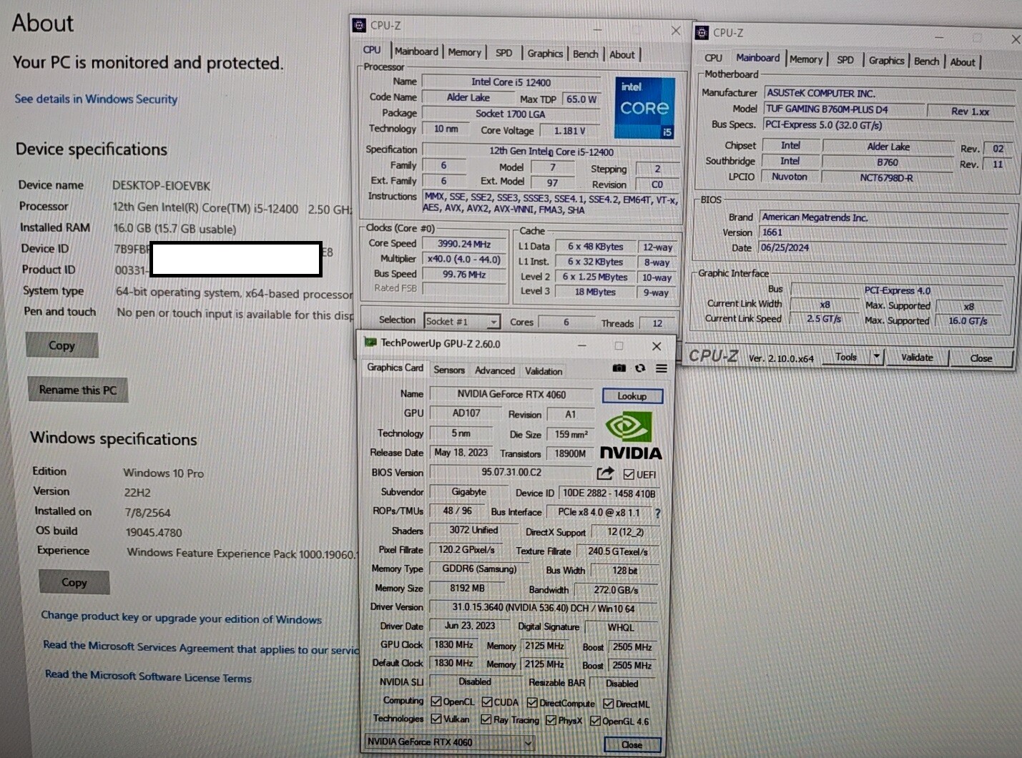The image size is (1022, 758).
Task: Open Change product key or upgrade edition link
Action: (181, 617)
